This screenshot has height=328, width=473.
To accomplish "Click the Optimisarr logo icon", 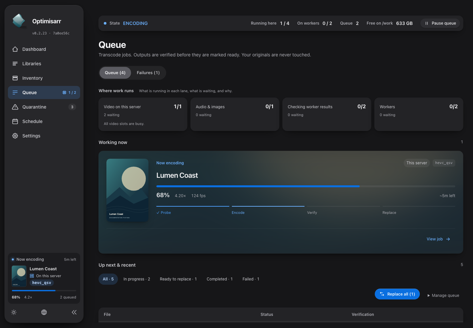I will (x=19, y=21).
